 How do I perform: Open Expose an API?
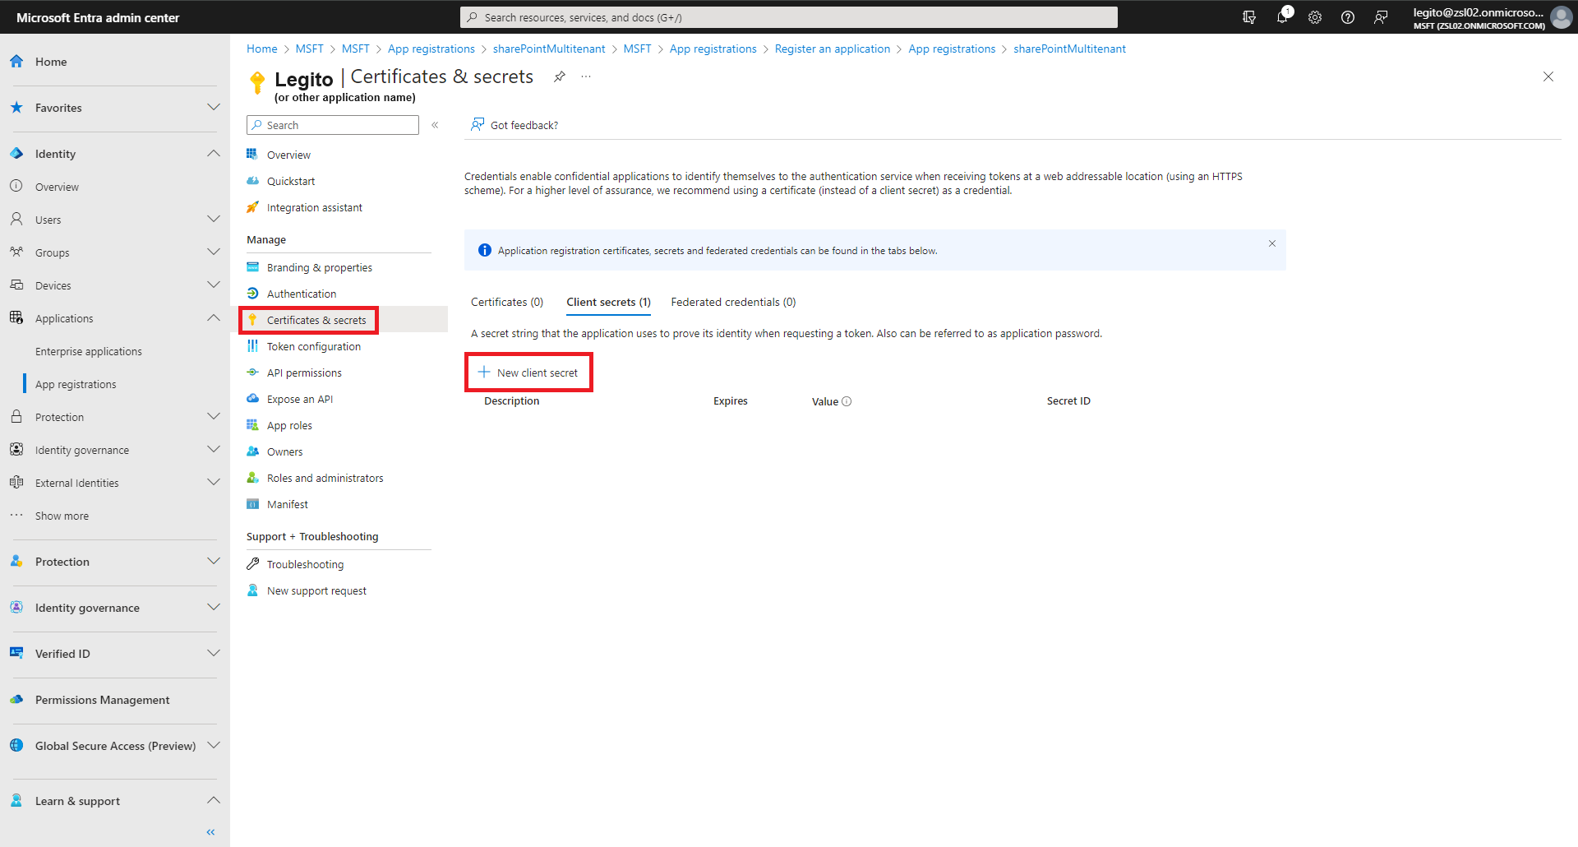coord(300,399)
